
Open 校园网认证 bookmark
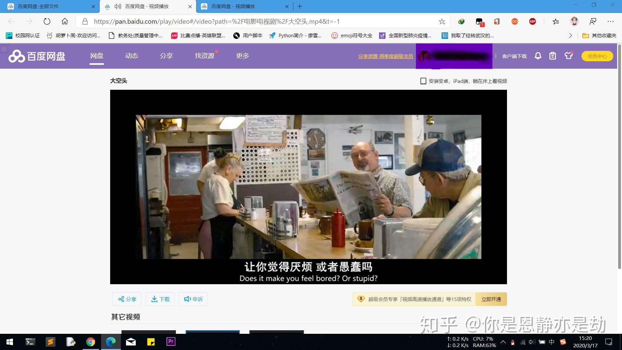23,36
